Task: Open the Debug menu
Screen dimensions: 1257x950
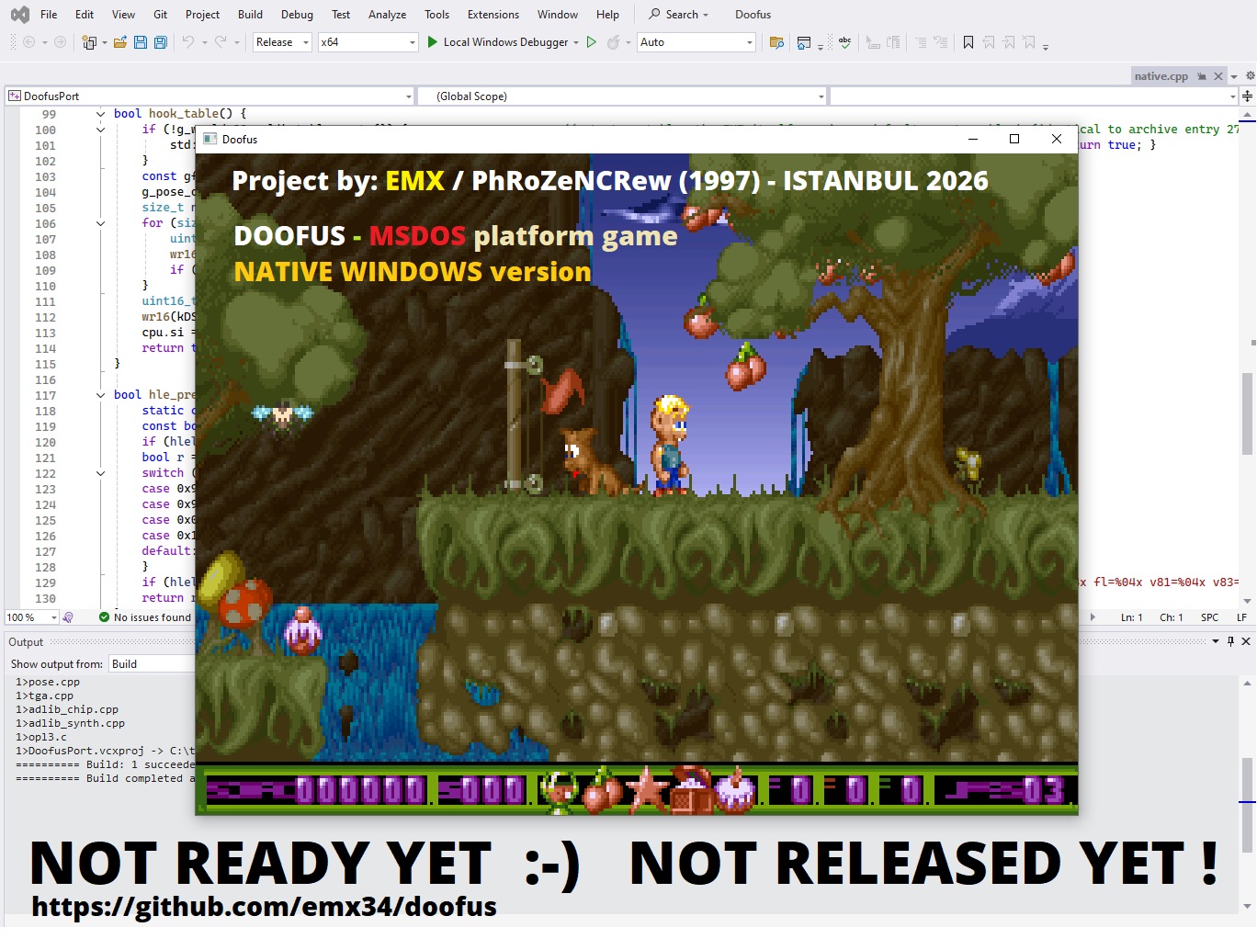Action: point(297,15)
